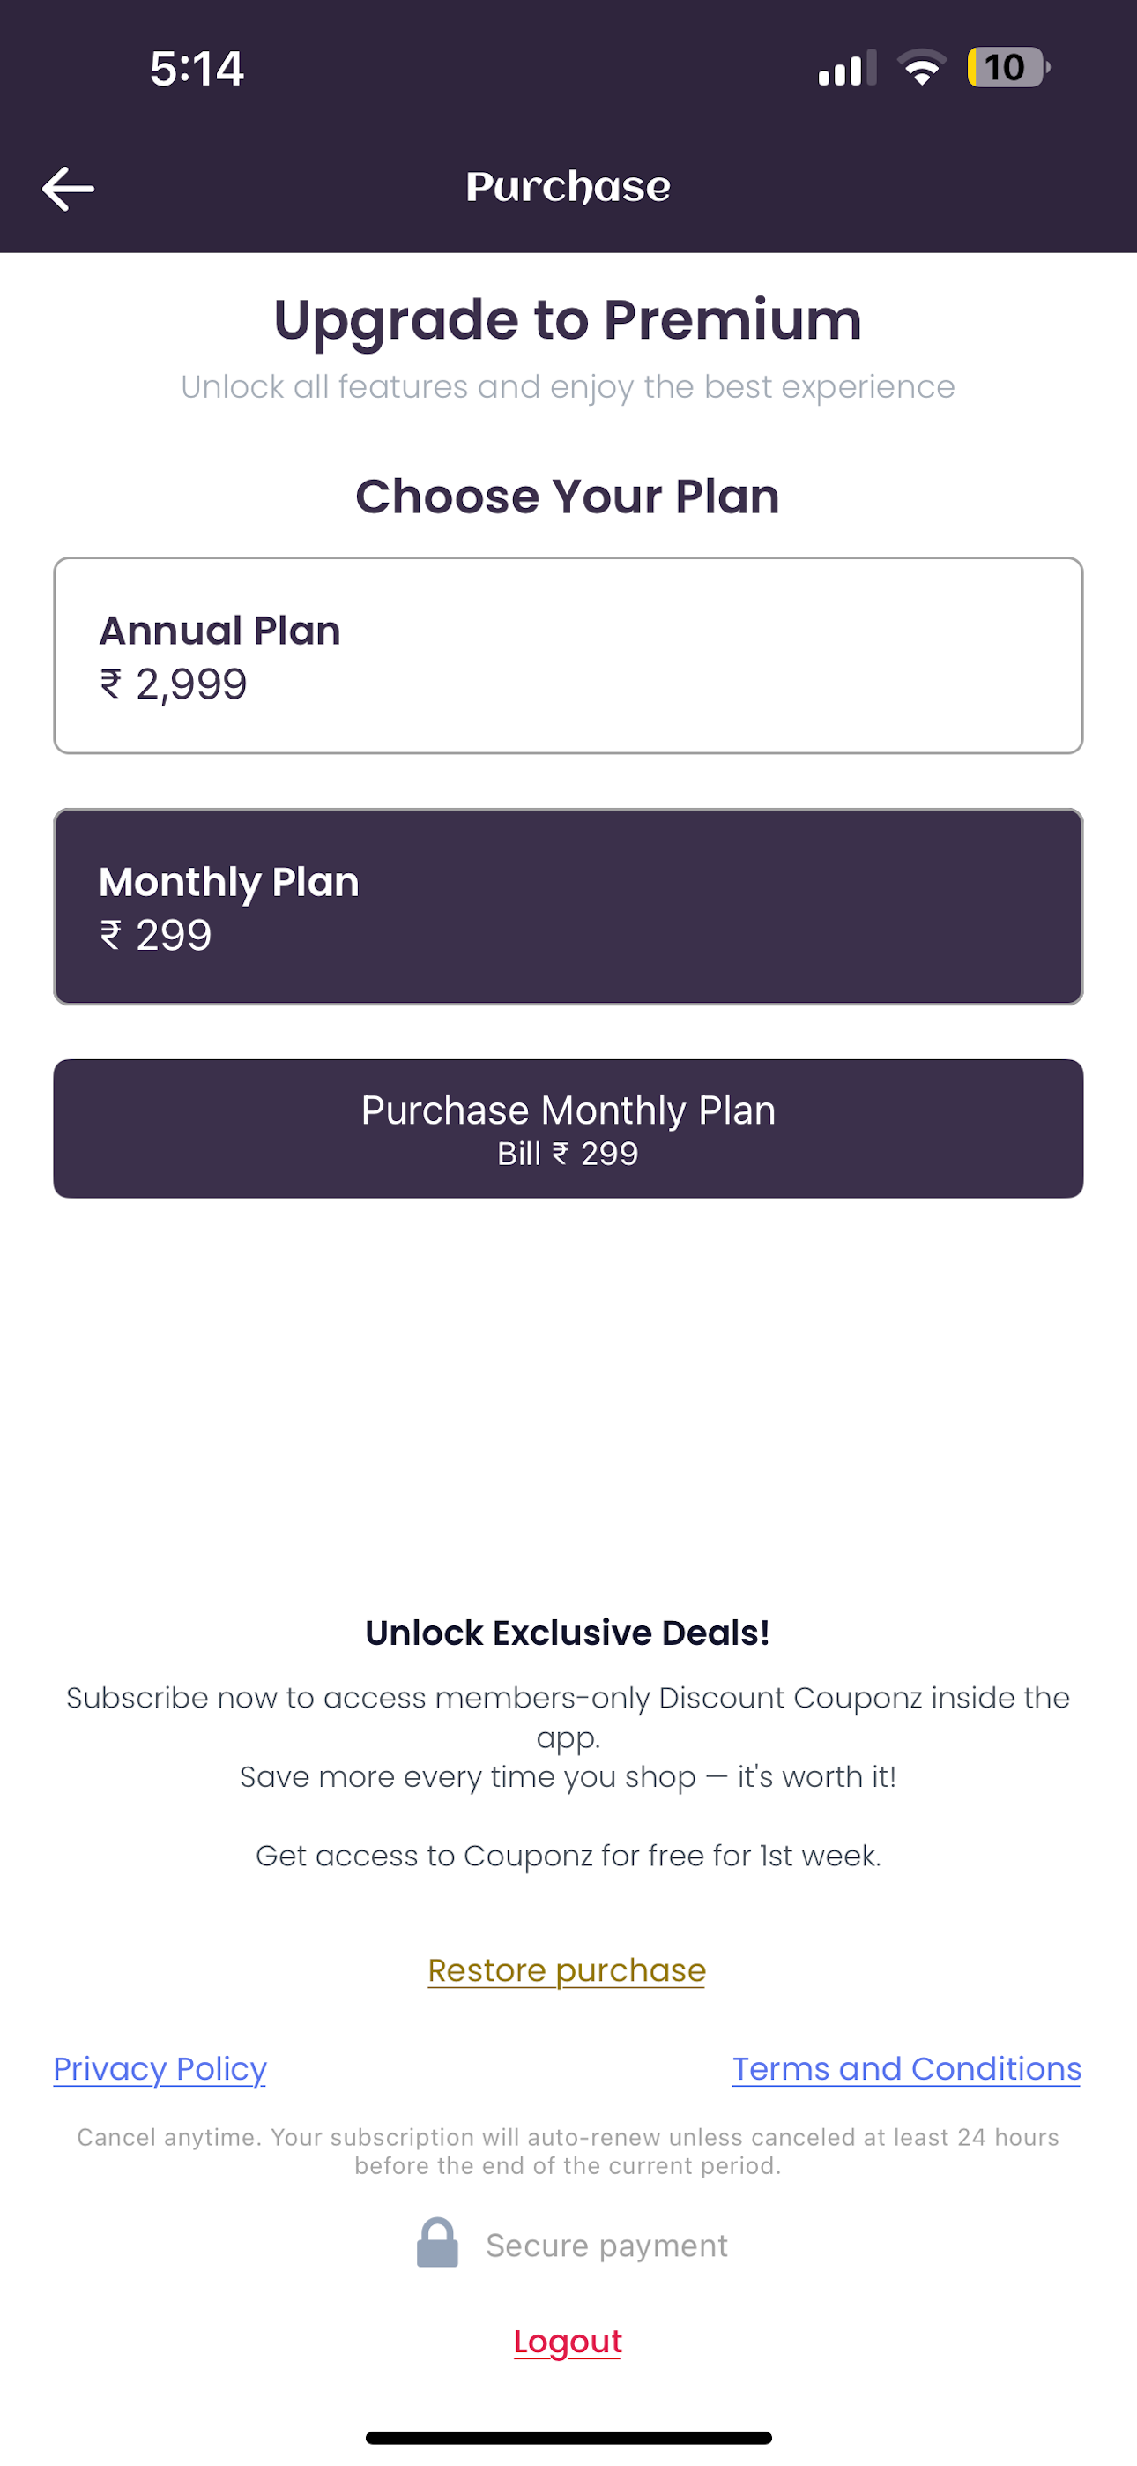
Task: Tap the Wi-Fi status icon
Action: click(x=922, y=68)
